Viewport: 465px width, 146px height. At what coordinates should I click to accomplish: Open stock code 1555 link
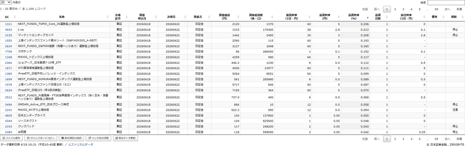click(8, 40)
